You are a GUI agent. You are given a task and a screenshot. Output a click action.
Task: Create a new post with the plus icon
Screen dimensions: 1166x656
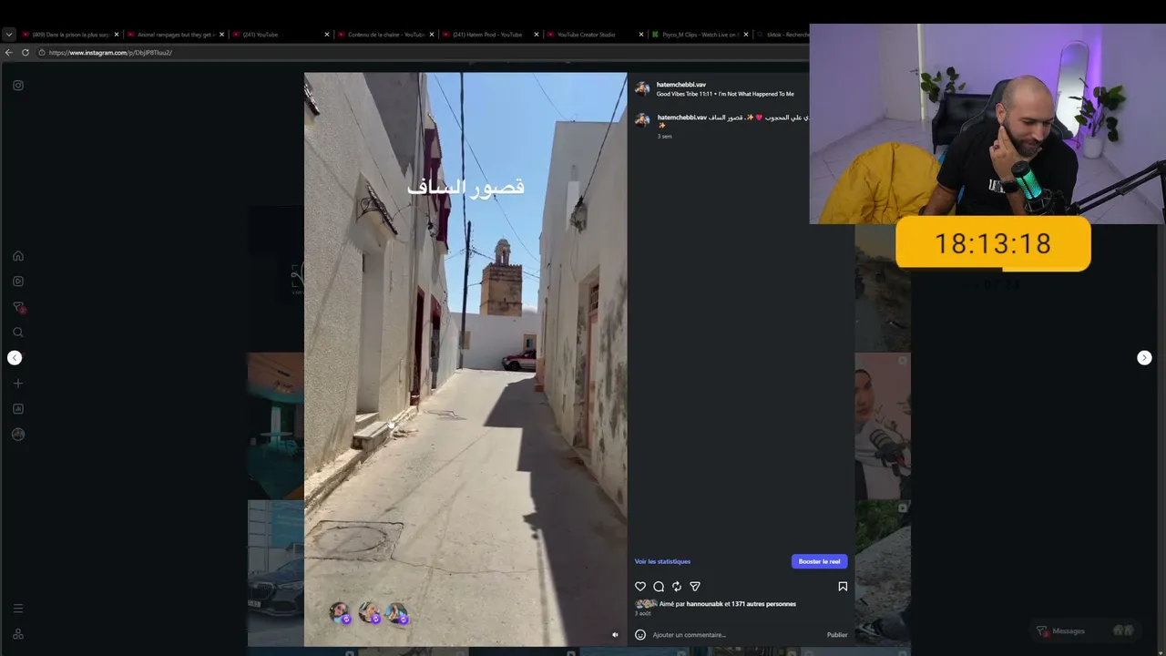point(17,384)
